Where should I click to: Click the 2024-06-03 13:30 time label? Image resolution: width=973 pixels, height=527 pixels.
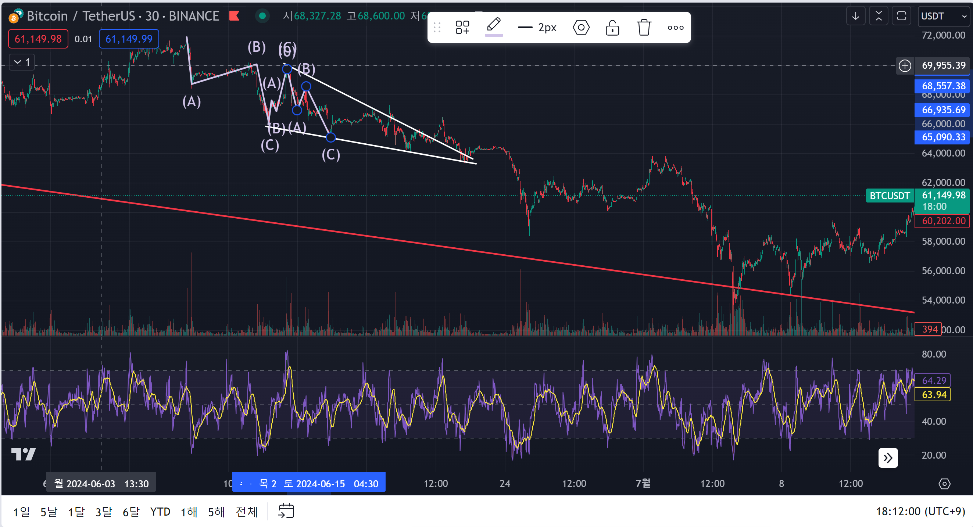point(101,484)
